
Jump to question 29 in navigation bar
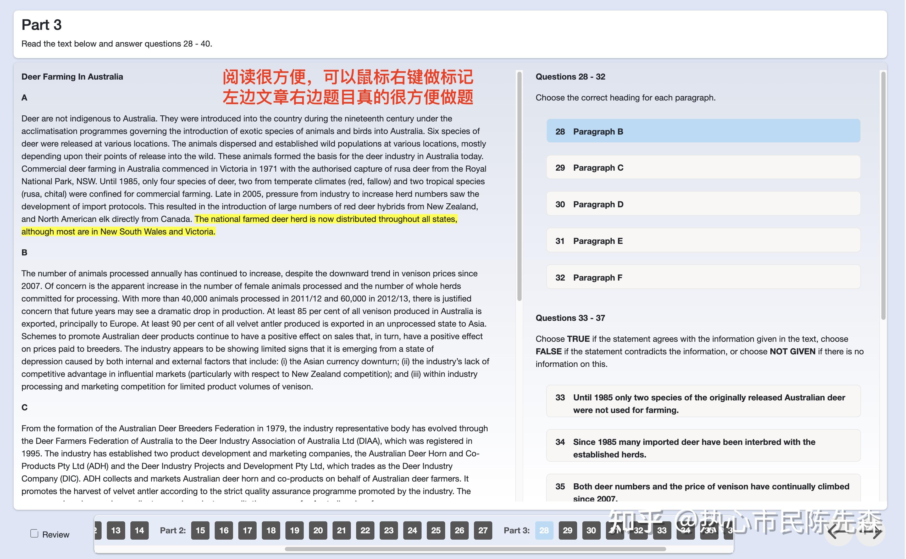[x=568, y=530]
